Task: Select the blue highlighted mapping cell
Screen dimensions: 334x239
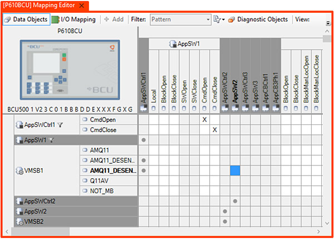Action: tap(235, 170)
